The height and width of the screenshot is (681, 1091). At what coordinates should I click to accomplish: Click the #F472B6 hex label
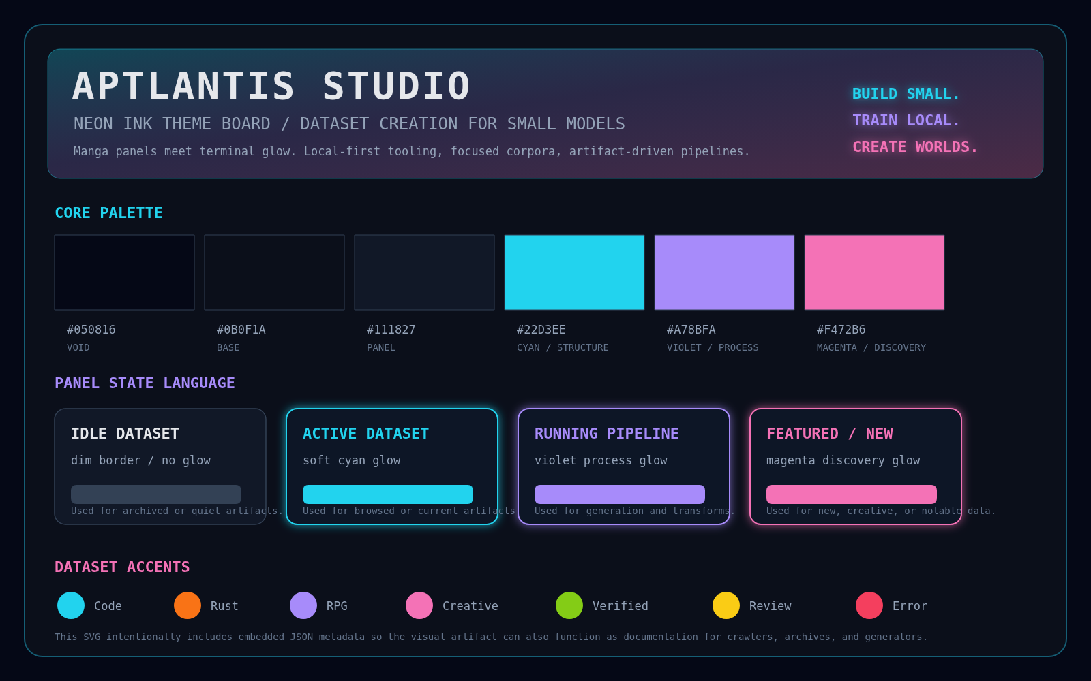click(x=841, y=330)
